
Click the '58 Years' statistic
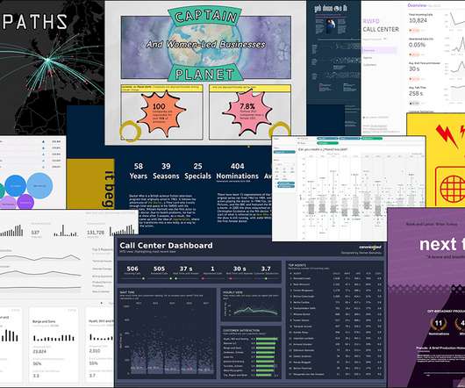(139, 171)
